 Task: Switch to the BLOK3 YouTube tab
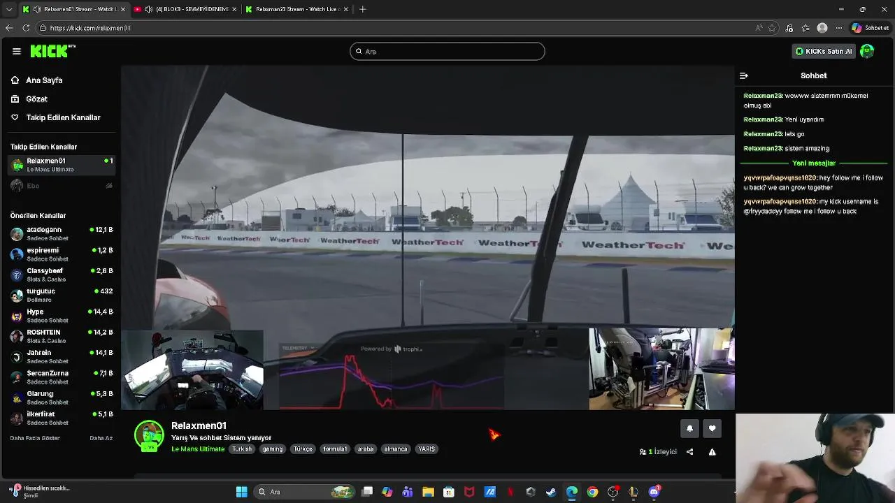point(185,9)
